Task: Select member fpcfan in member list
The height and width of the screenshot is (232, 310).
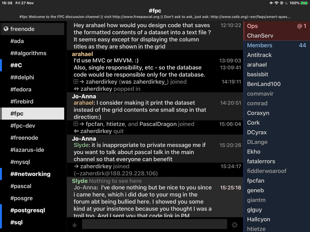Action: (277, 181)
